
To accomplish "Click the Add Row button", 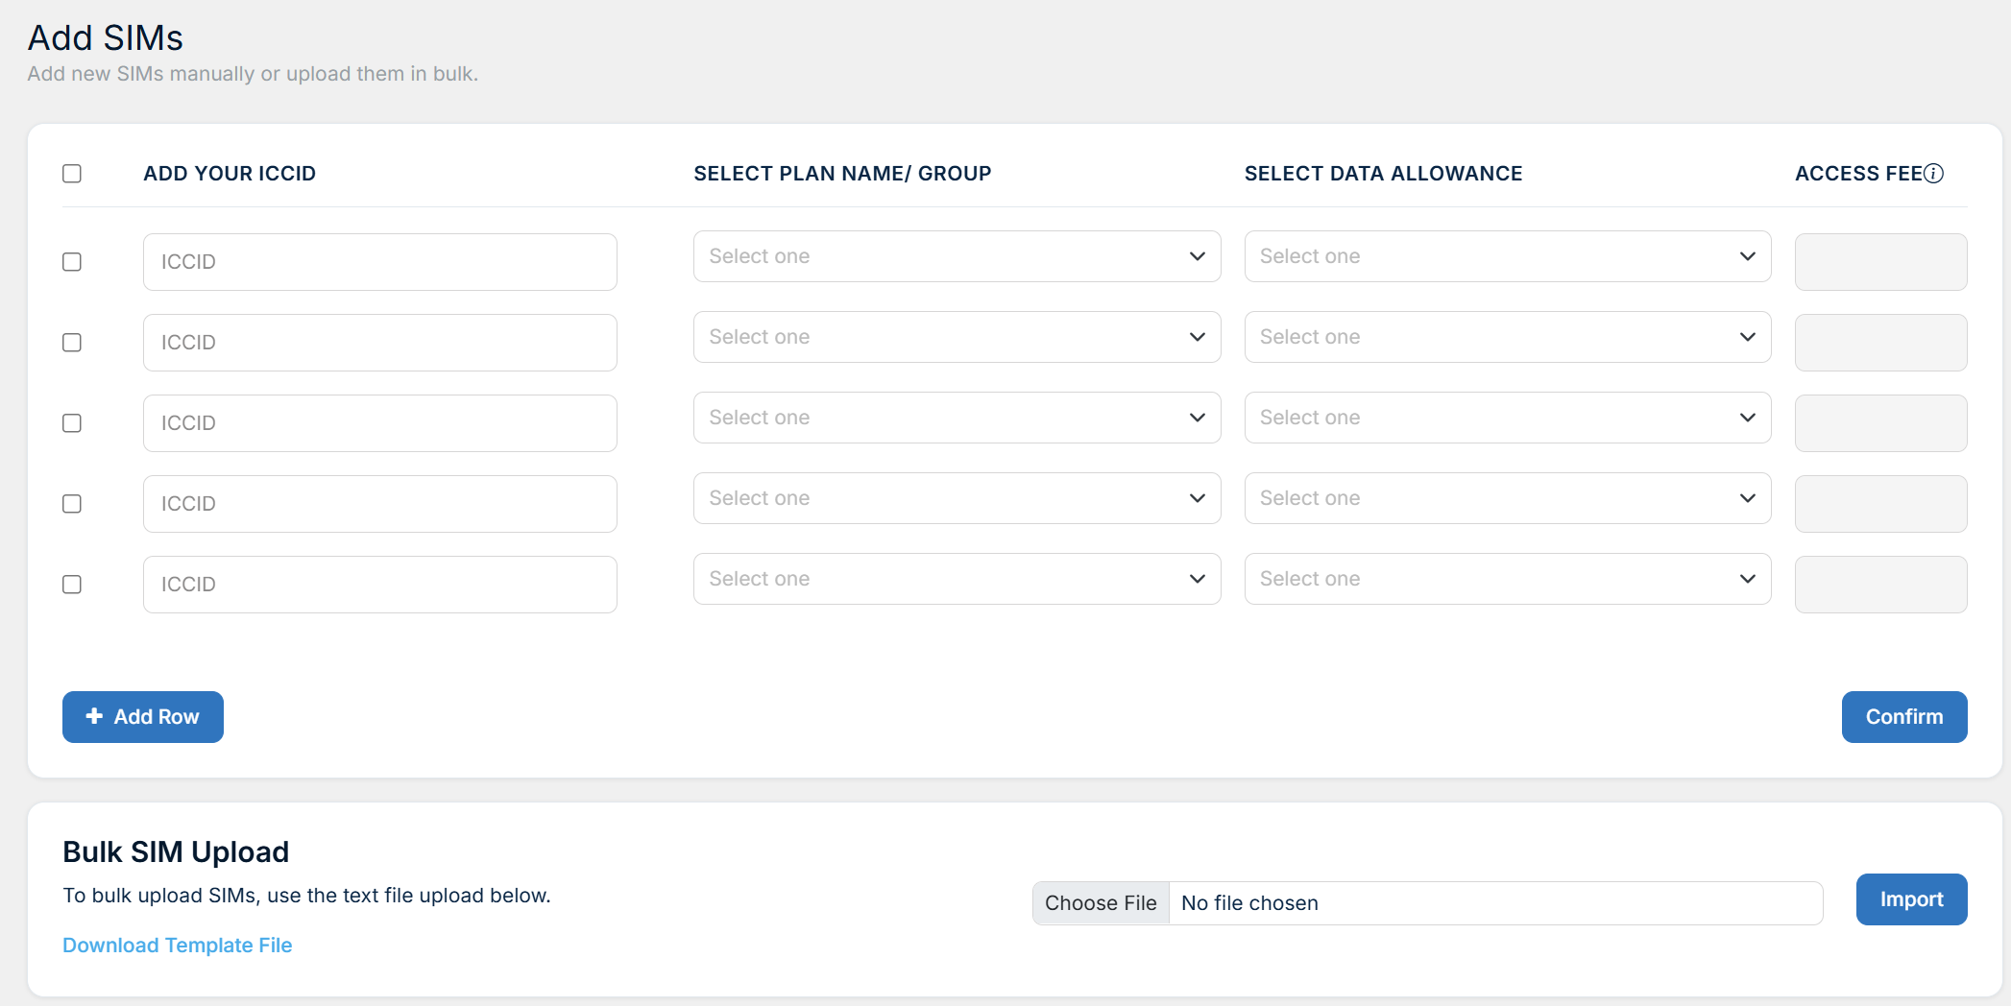I will click(x=143, y=717).
